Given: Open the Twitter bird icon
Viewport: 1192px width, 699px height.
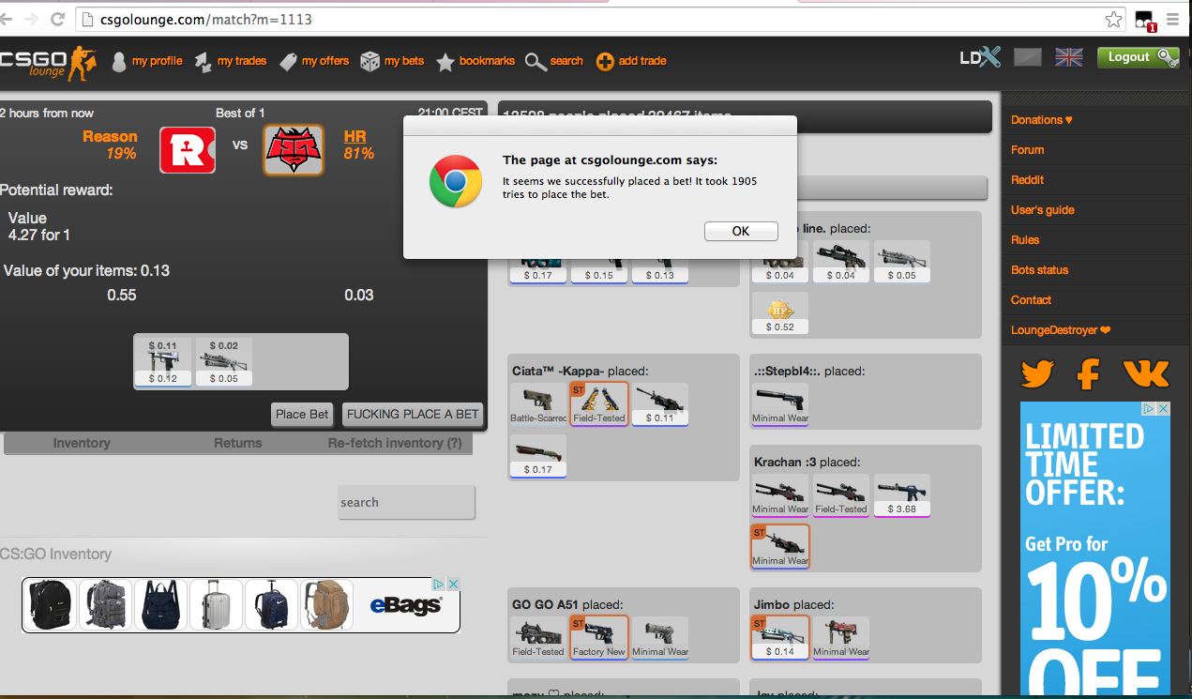Looking at the screenshot, I should click(1037, 374).
